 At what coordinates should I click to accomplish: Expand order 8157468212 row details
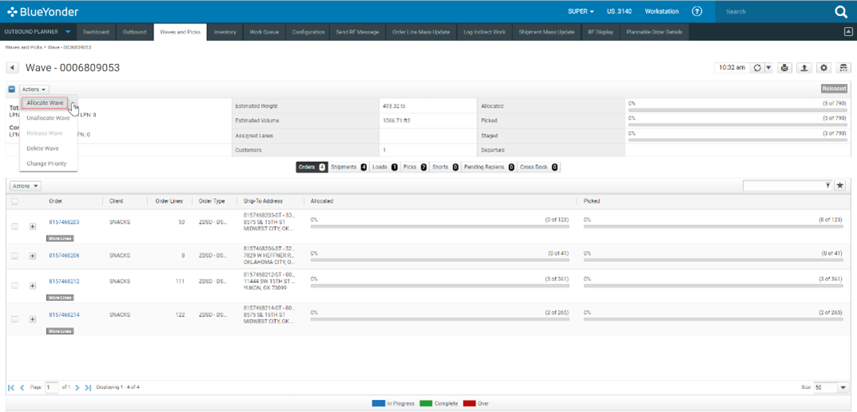point(33,285)
